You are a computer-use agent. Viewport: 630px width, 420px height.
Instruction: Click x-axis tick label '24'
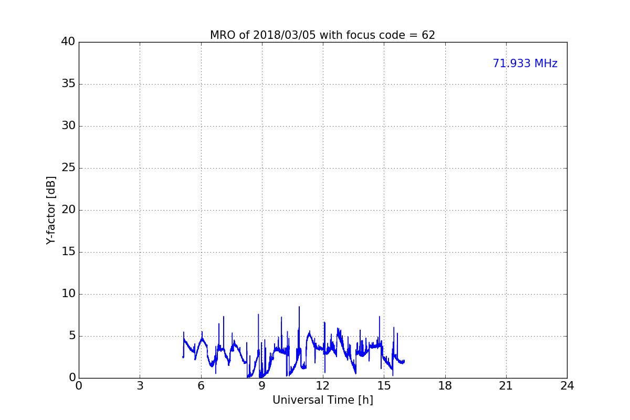tap(567, 386)
